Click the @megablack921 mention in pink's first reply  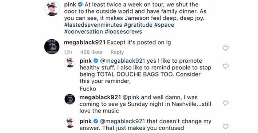point(123,61)
